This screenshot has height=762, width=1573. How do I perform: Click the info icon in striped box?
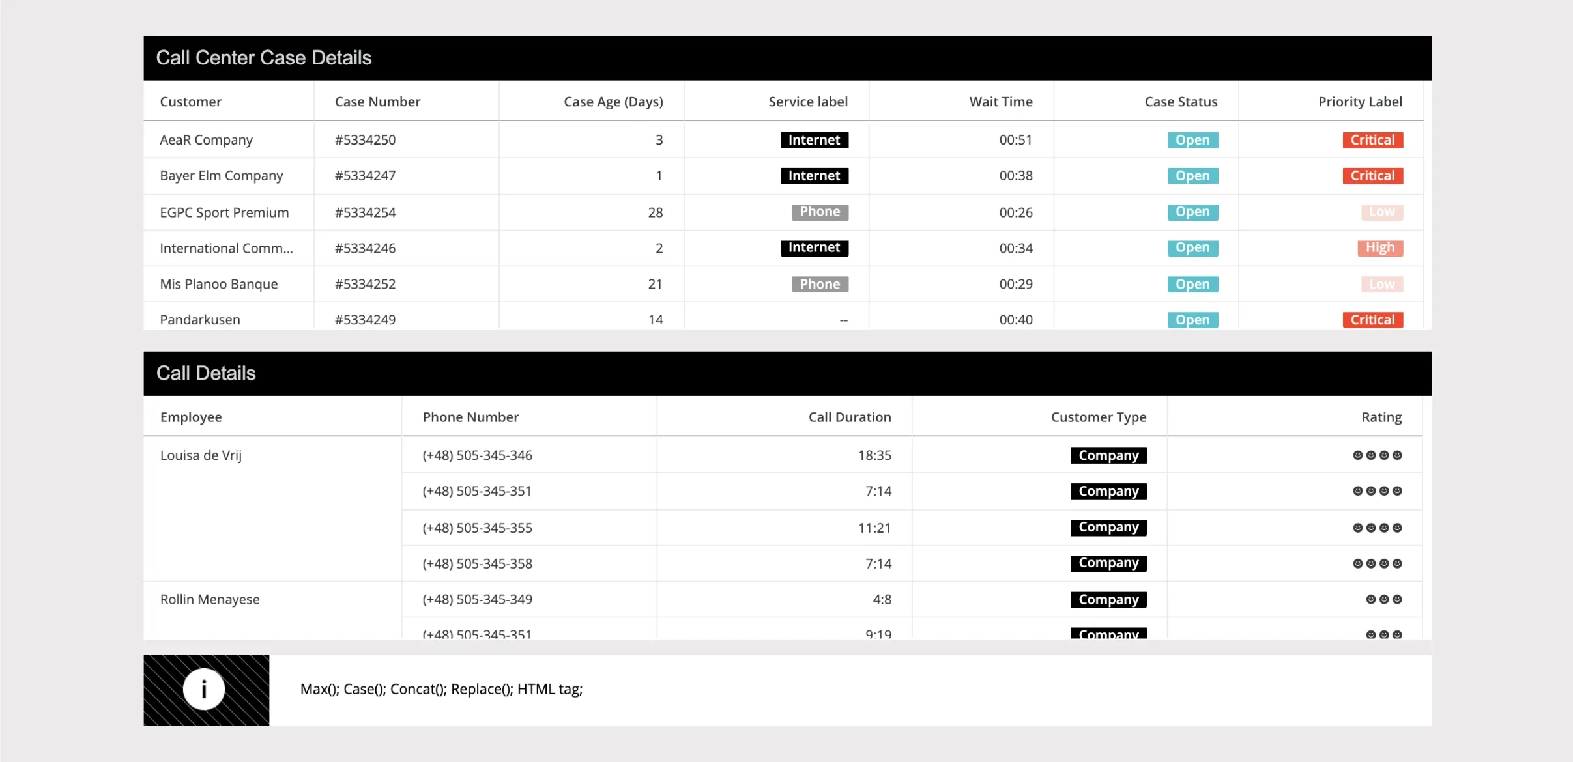tap(204, 689)
